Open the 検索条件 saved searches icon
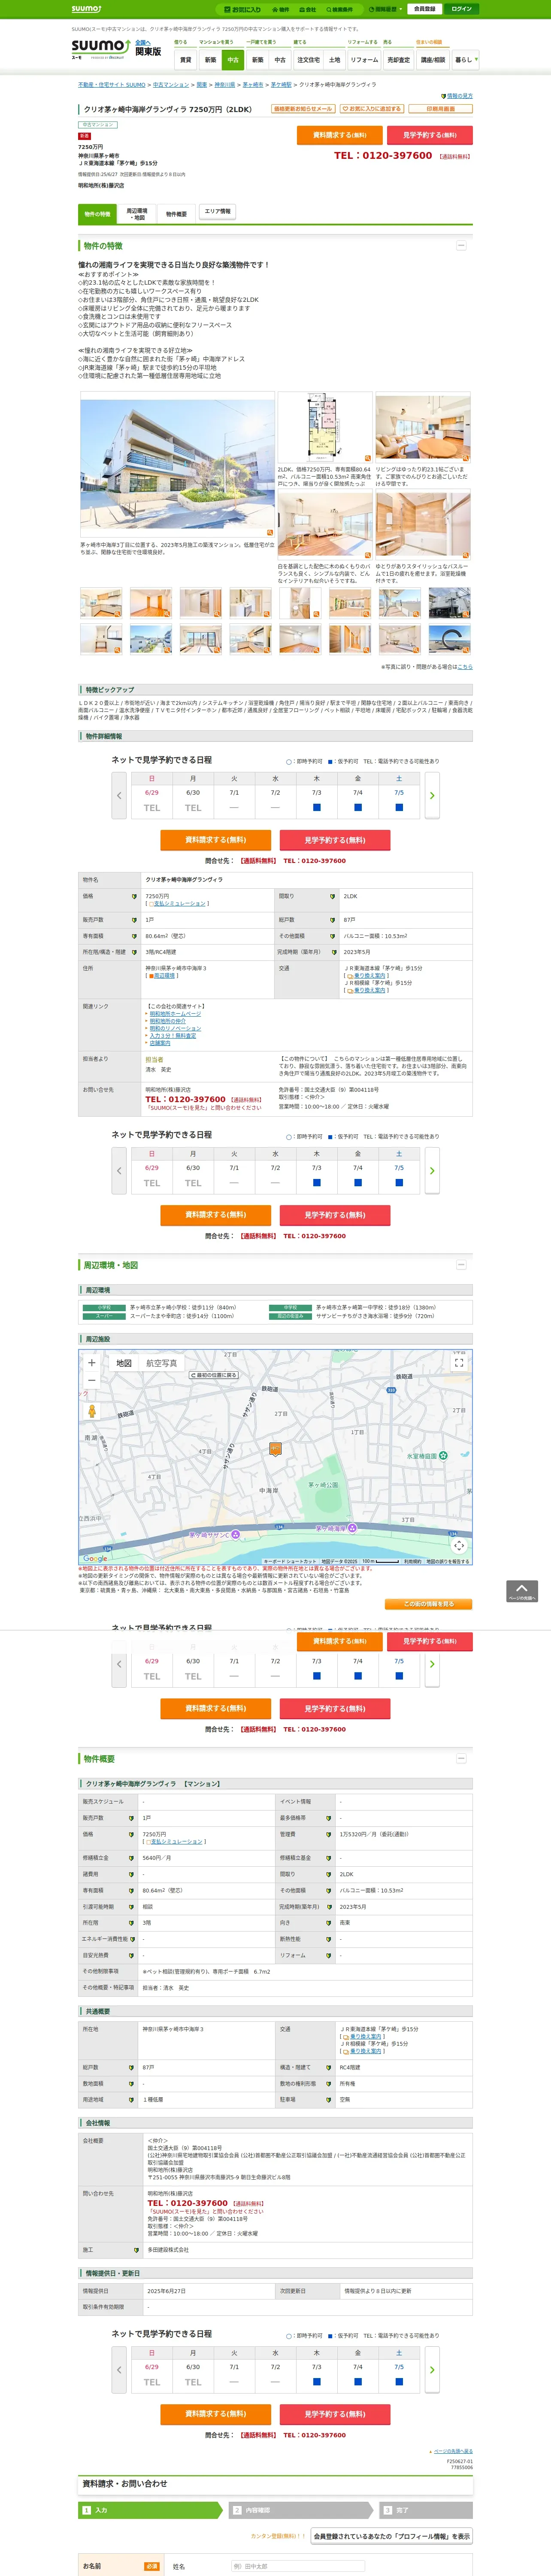 pyautogui.click(x=339, y=9)
